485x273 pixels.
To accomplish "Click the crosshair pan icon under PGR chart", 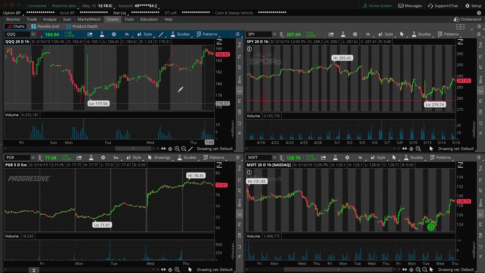I will pyautogui.click(x=170, y=270).
